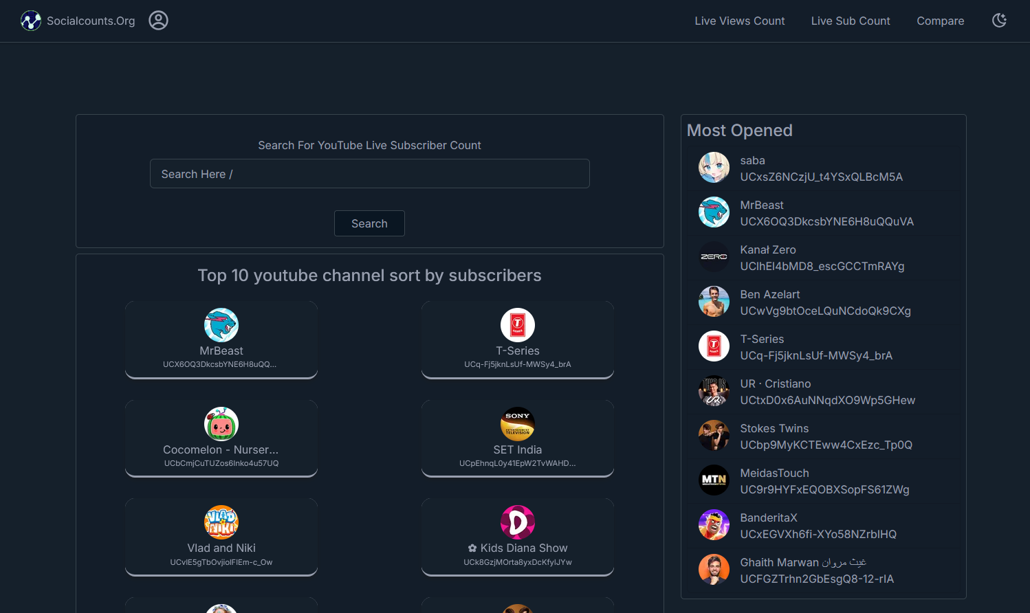Open Stokes Twins avatar

tap(714, 436)
